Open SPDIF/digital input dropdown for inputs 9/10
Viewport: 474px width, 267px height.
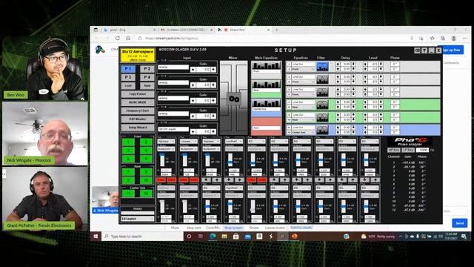tap(173, 129)
